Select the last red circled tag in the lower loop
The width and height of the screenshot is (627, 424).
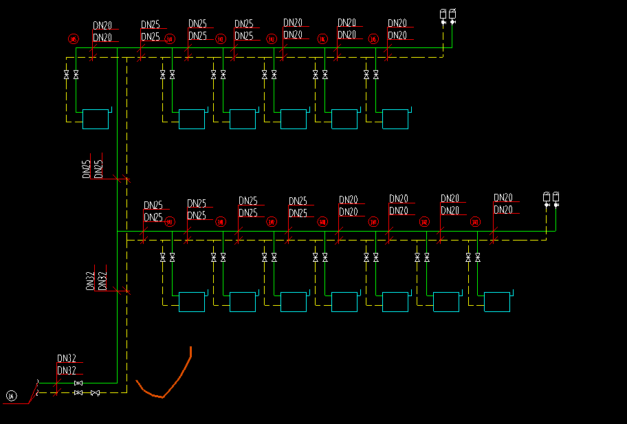click(x=475, y=222)
